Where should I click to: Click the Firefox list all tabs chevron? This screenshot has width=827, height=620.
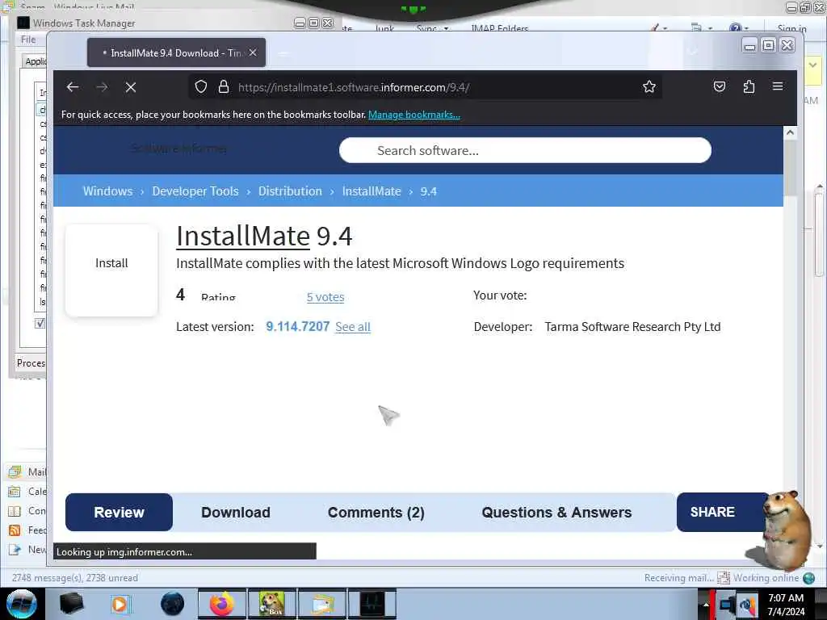click(693, 51)
